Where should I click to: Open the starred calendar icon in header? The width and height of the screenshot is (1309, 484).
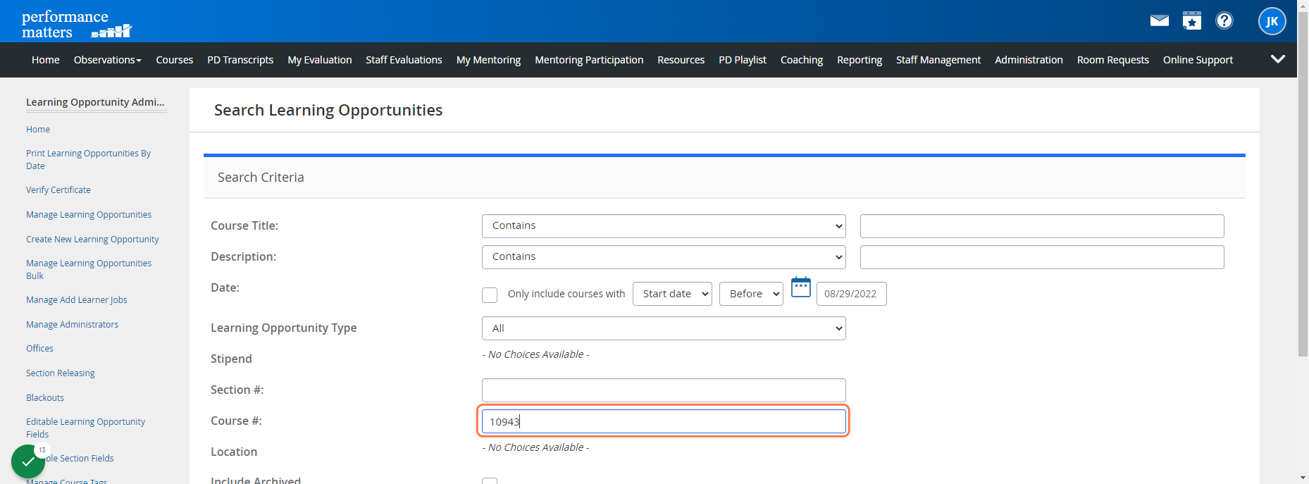point(1192,21)
